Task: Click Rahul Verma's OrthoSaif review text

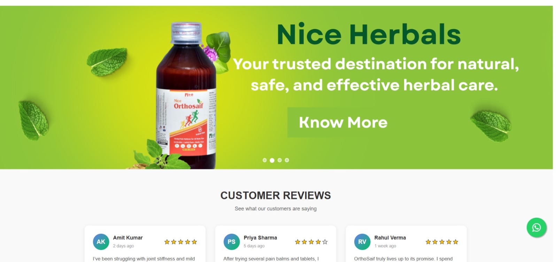Action: tap(403, 259)
